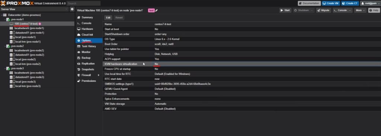This screenshot has width=381, height=136.
Task: Select local (pve-node3) storage
Action: (x=26, y=82)
